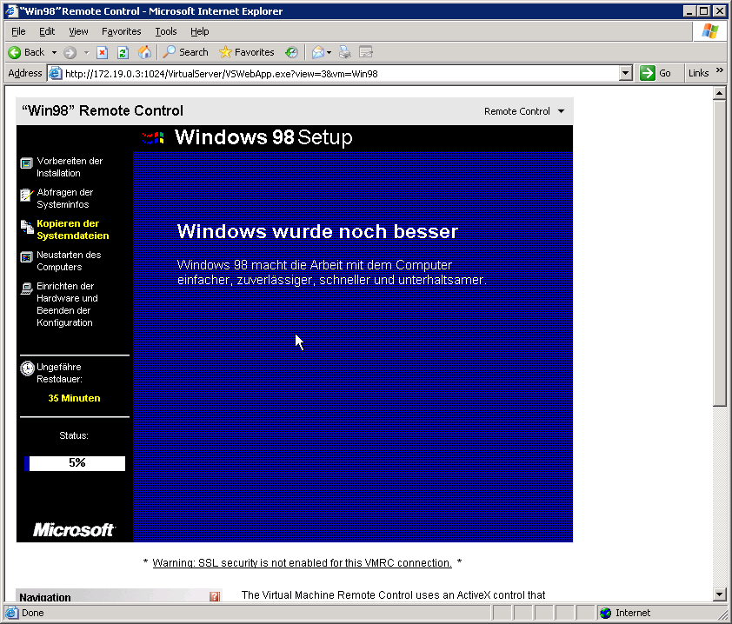The image size is (732, 624).
Task: Open the File menu
Action: [x=18, y=31]
